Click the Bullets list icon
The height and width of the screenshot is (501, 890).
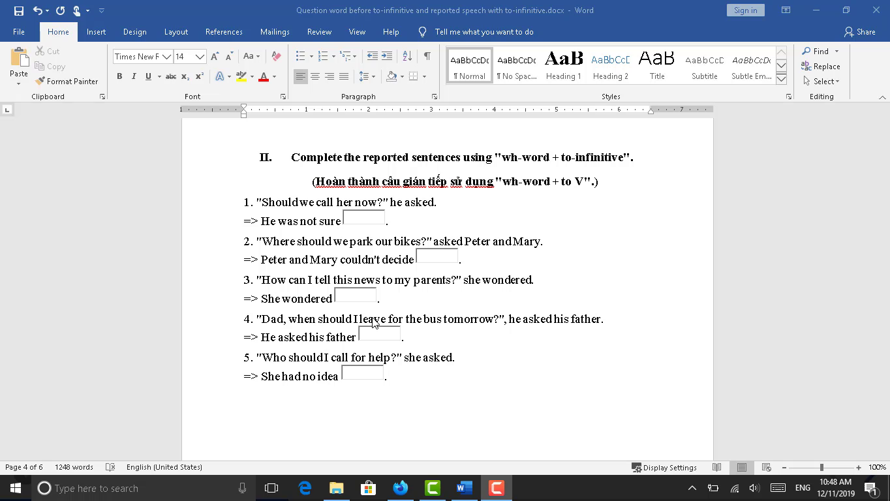[x=300, y=57]
